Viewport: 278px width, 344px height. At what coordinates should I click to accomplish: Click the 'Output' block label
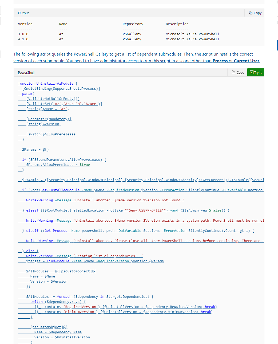[23, 13]
